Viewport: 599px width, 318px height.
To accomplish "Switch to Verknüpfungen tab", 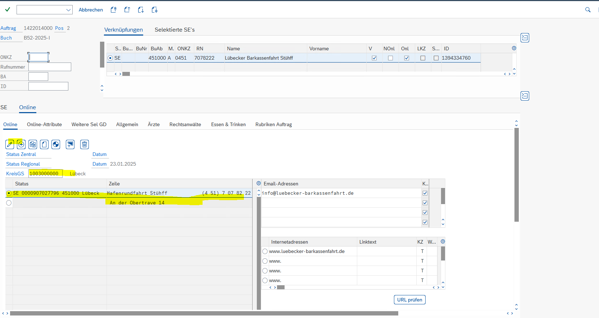I will (x=123, y=30).
